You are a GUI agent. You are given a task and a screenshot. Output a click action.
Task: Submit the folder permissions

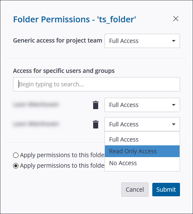[x=166, y=190]
